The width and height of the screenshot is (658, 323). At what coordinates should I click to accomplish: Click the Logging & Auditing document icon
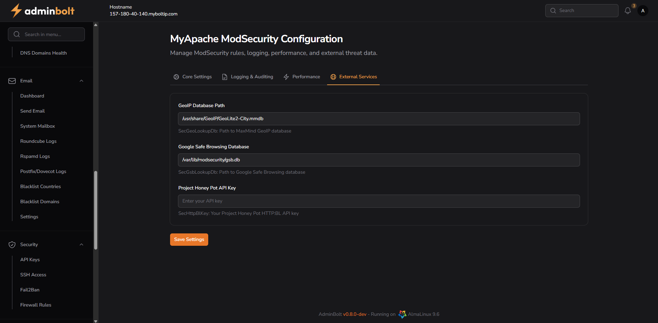pos(225,77)
